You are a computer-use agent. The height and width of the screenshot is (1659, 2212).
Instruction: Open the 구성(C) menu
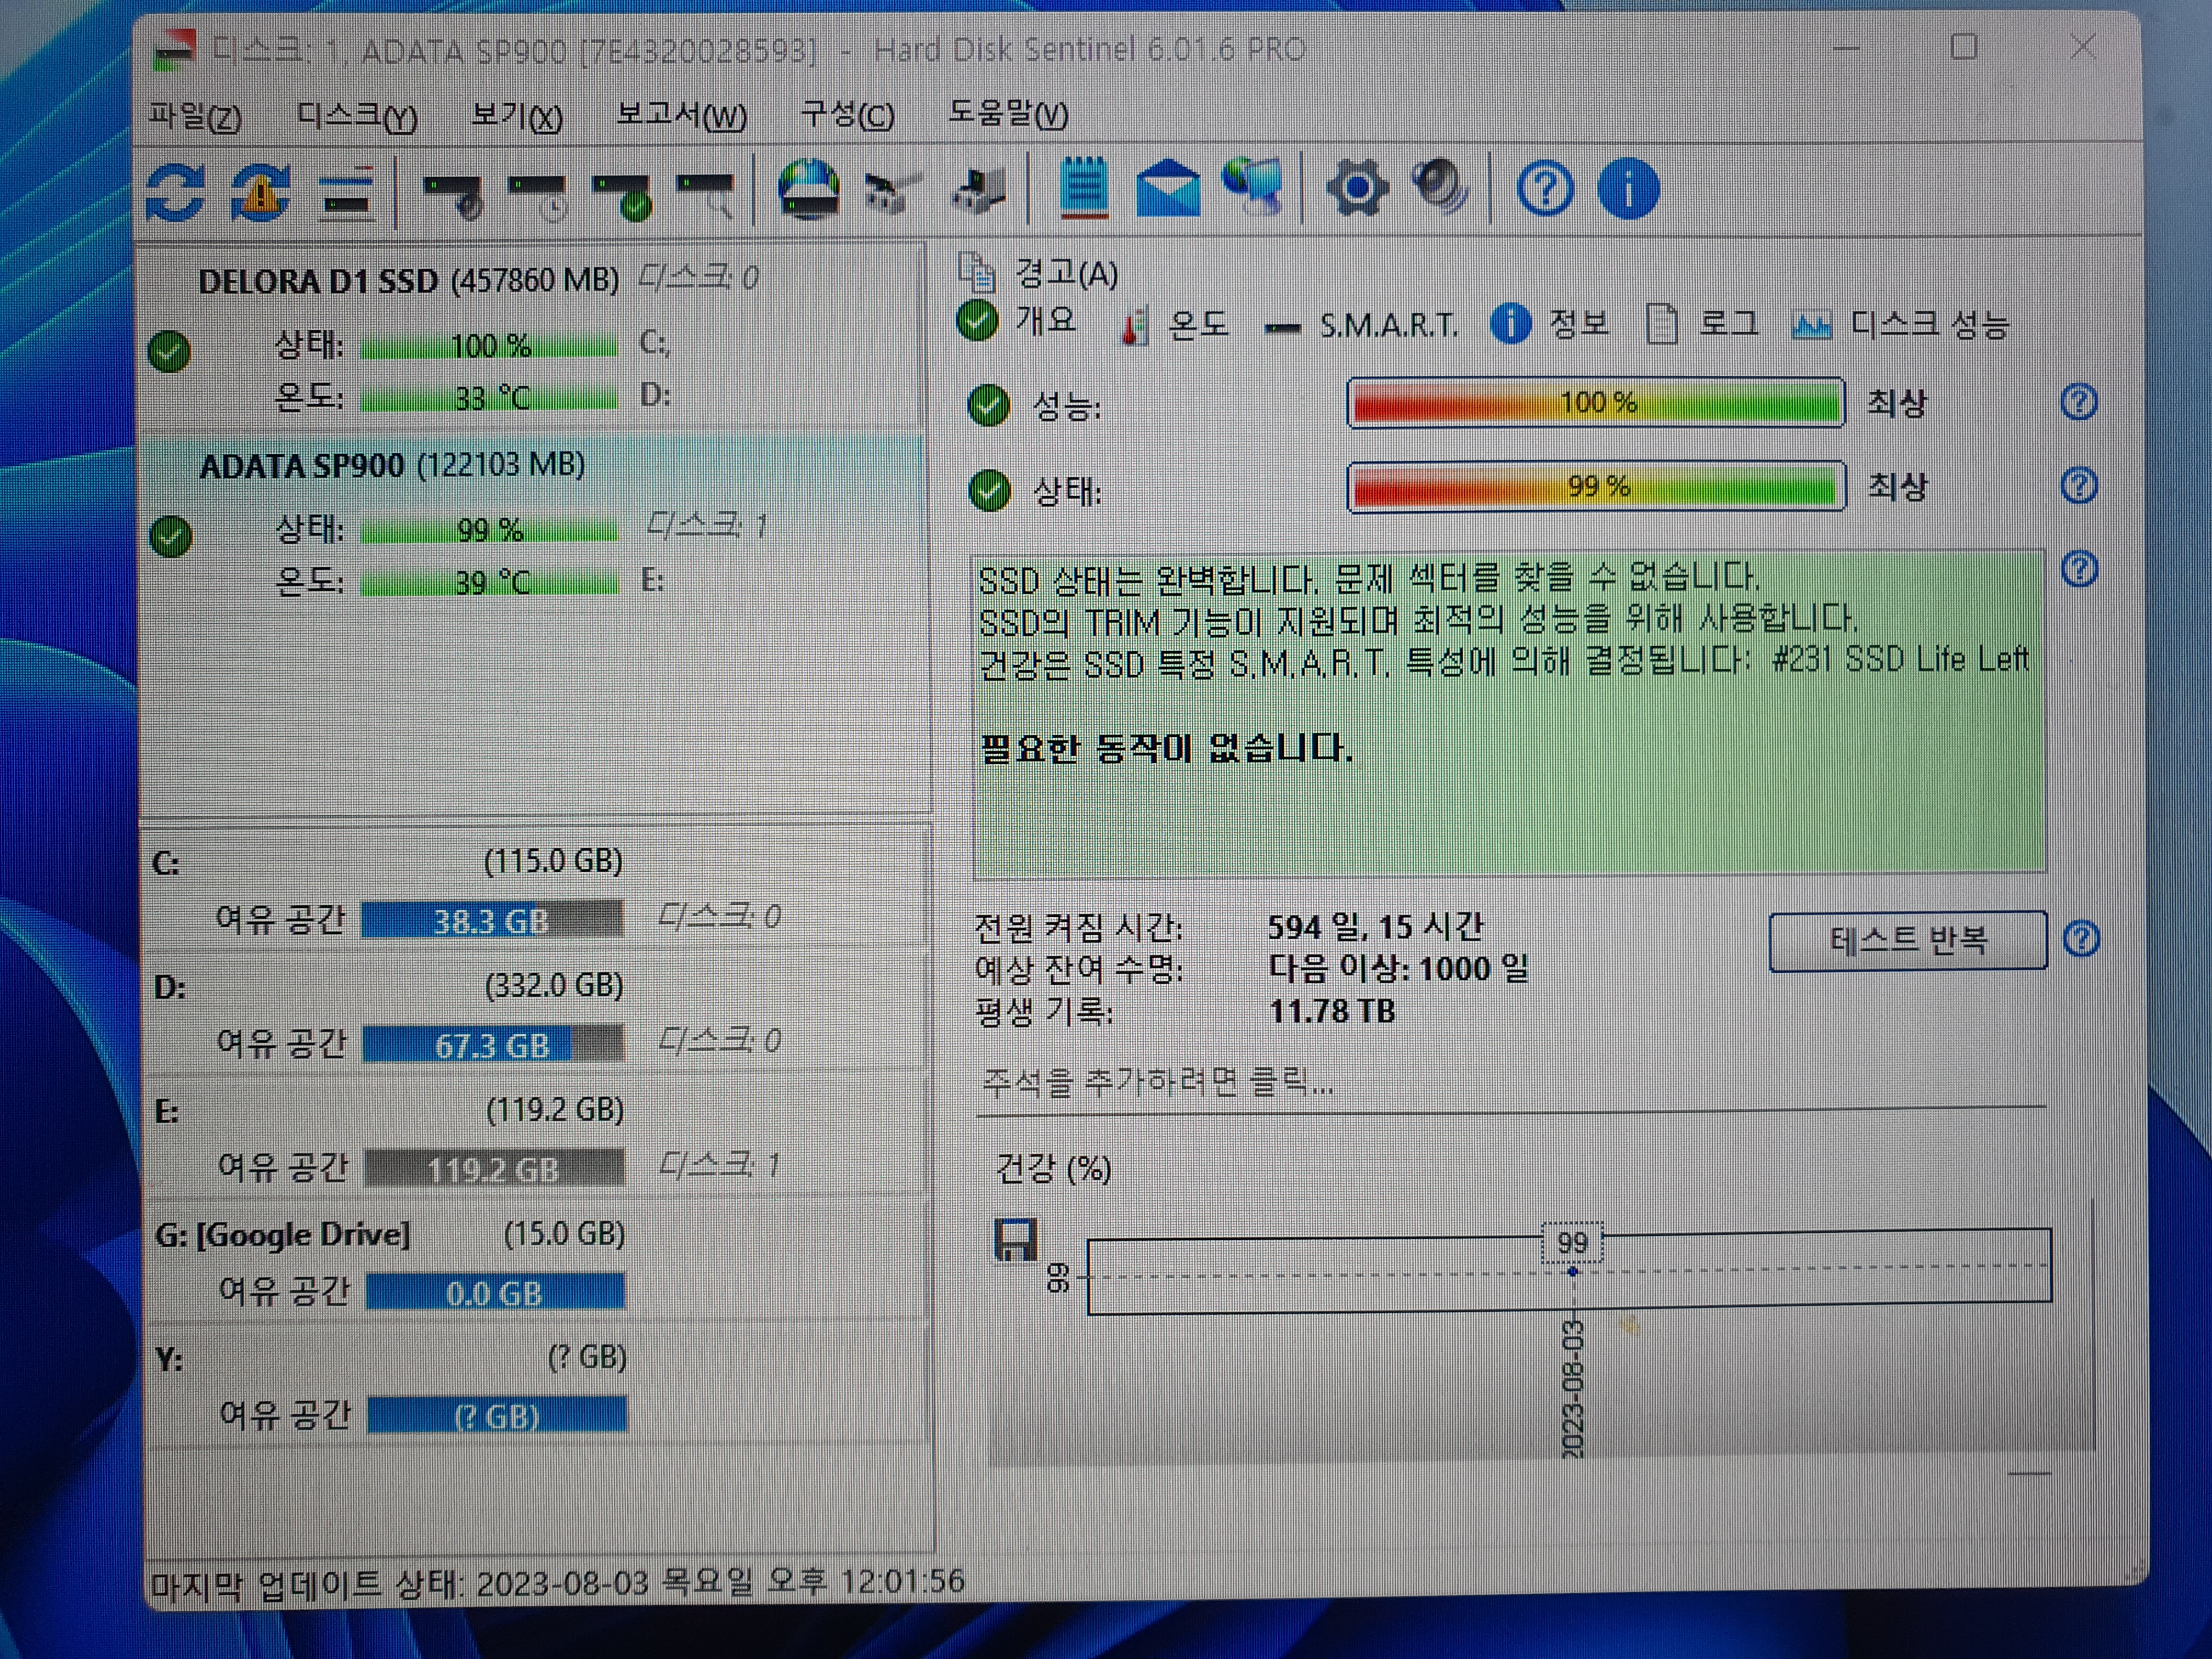[847, 116]
